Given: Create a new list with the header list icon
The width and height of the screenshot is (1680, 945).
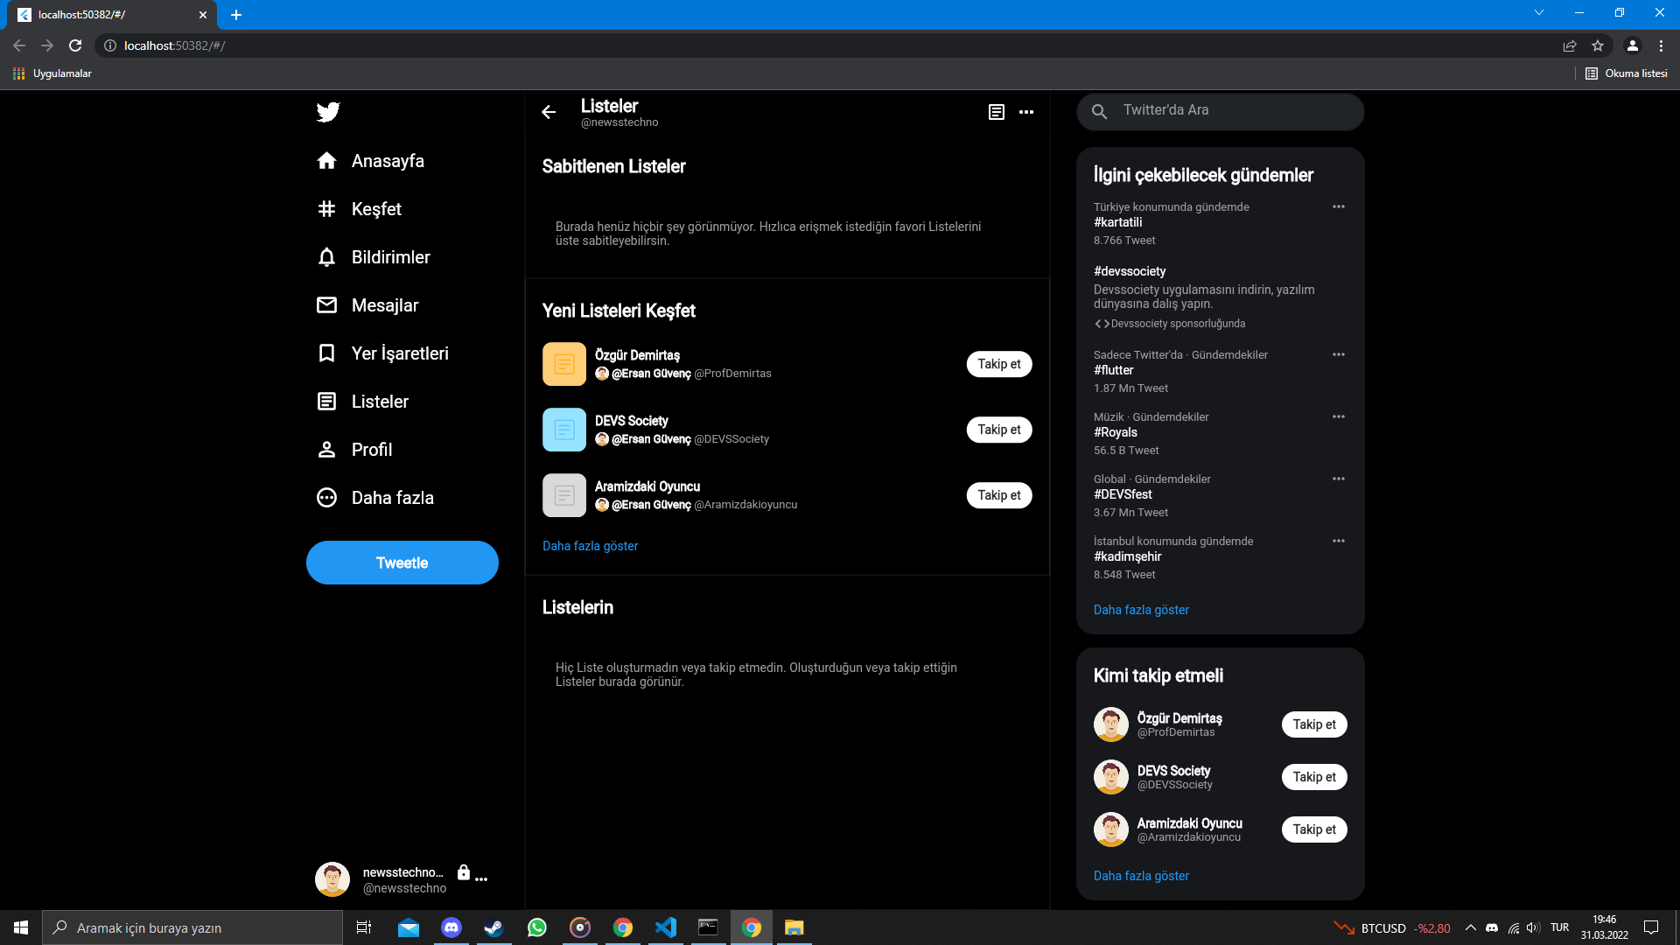Looking at the screenshot, I should pos(996,112).
